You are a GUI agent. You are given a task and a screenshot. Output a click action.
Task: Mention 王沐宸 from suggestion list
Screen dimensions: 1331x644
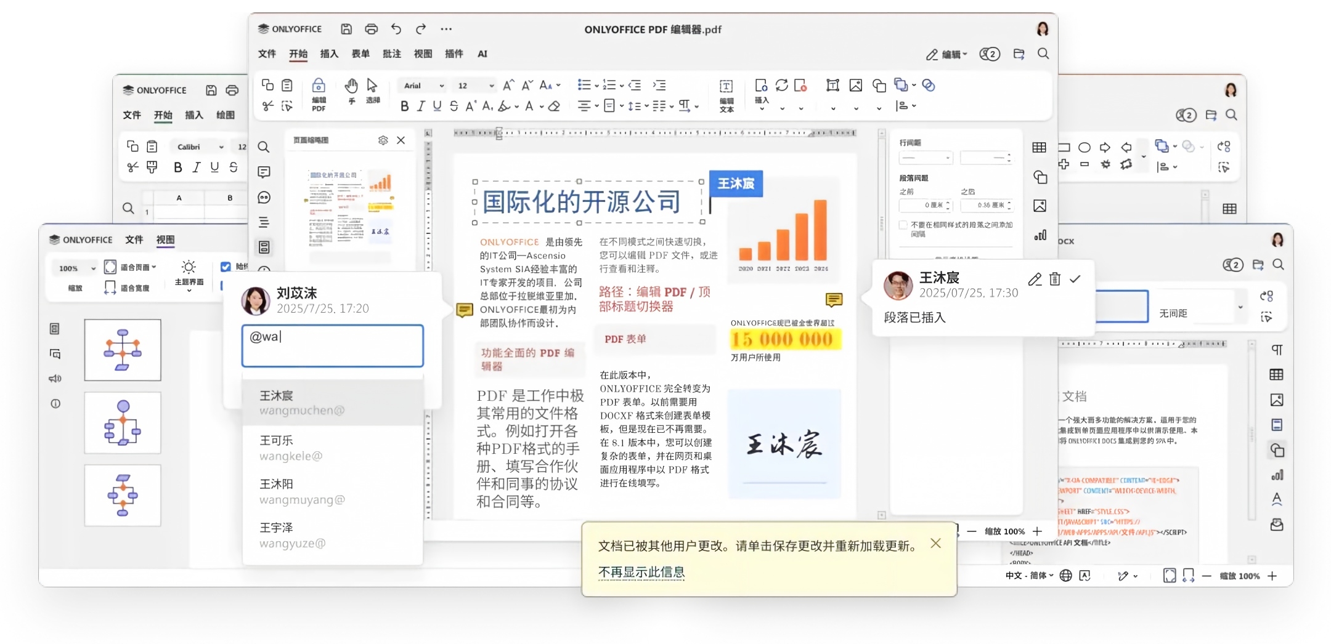(333, 403)
